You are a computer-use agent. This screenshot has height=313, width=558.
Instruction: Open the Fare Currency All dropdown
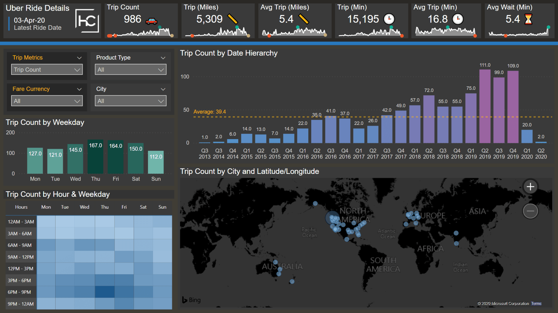(x=47, y=101)
